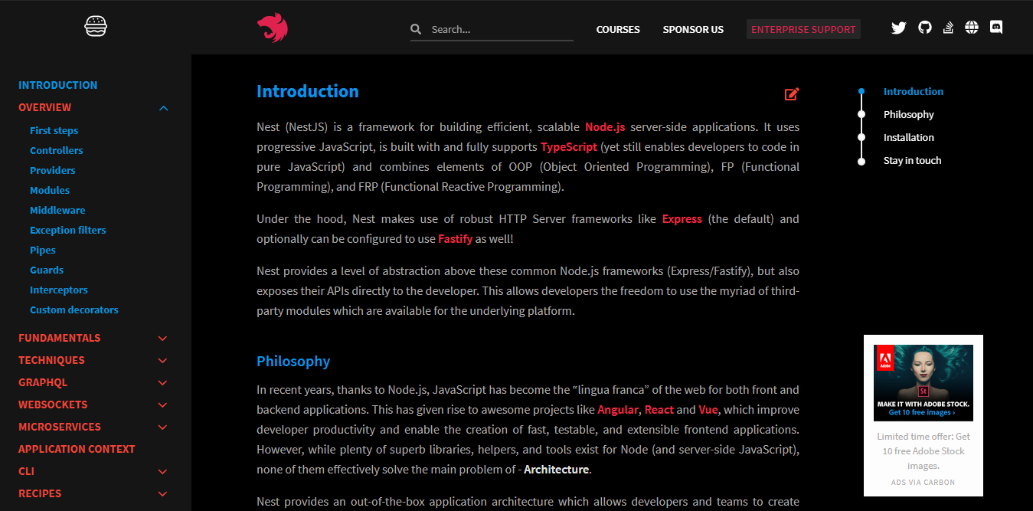Image resolution: width=1033 pixels, height=511 pixels.
Task: Toggle the burger sidebar menu icon
Action: click(x=96, y=27)
